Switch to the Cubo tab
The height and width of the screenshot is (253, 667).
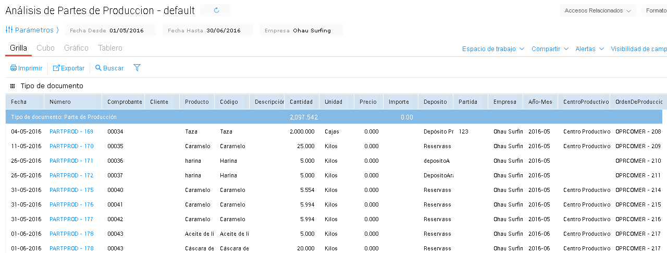45,48
